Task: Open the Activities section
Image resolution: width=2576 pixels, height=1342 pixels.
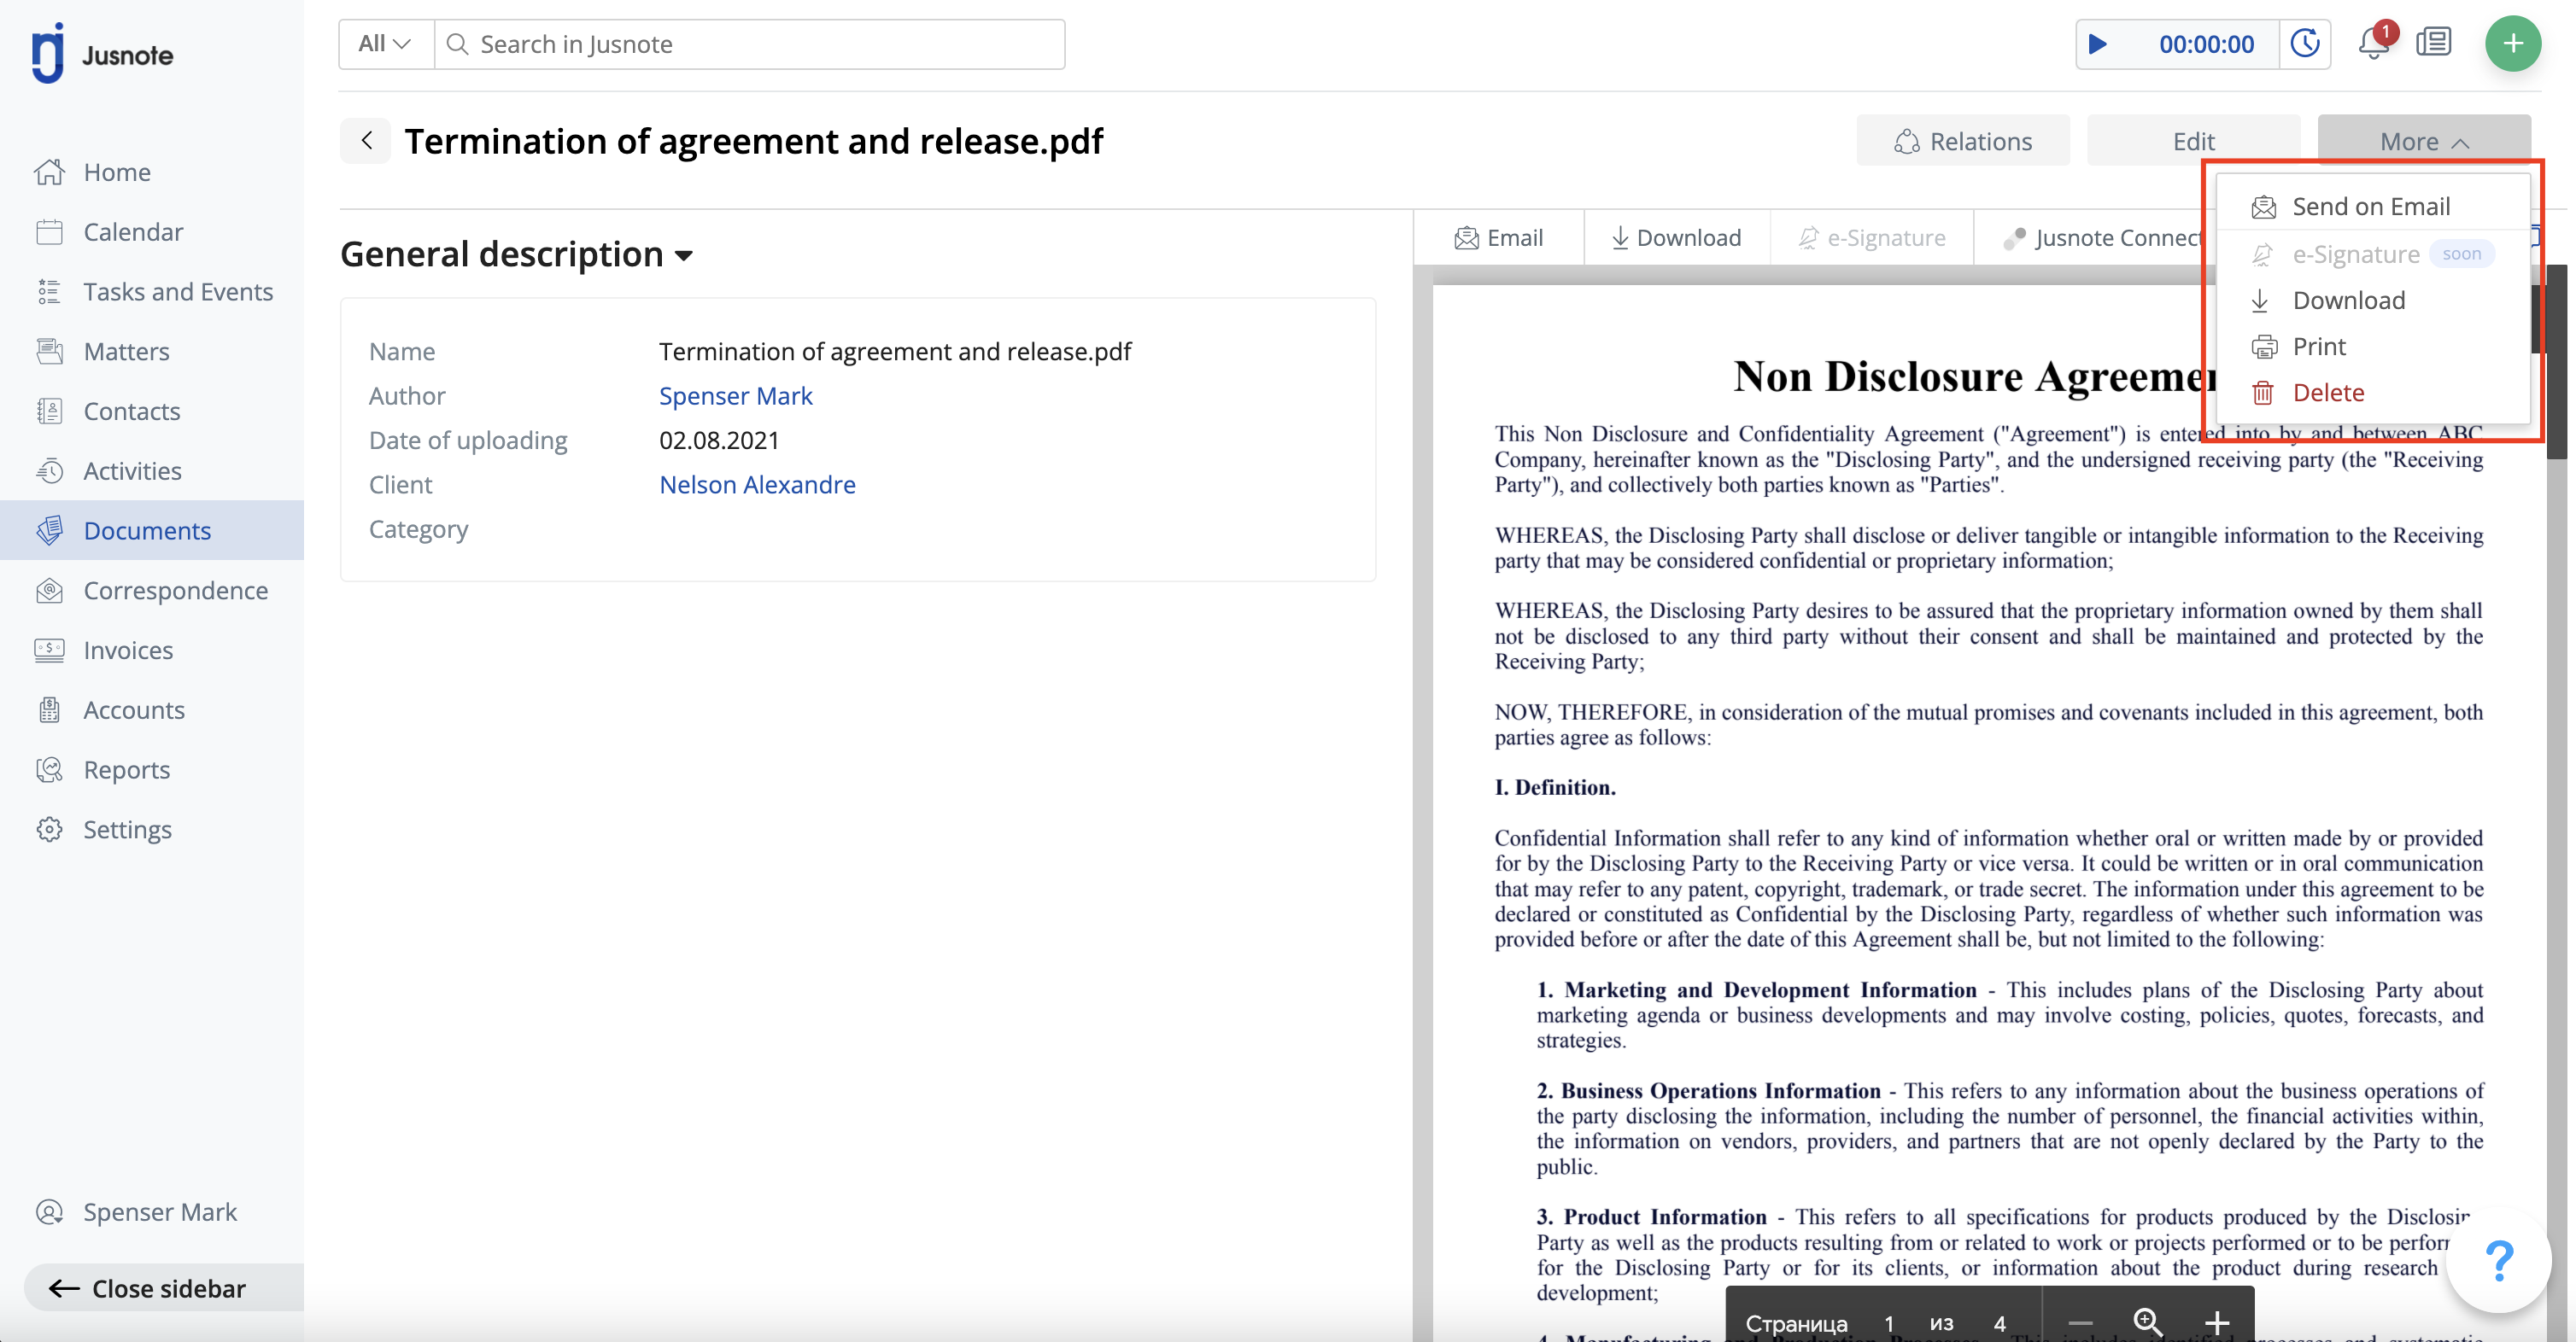Action: click(132, 470)
